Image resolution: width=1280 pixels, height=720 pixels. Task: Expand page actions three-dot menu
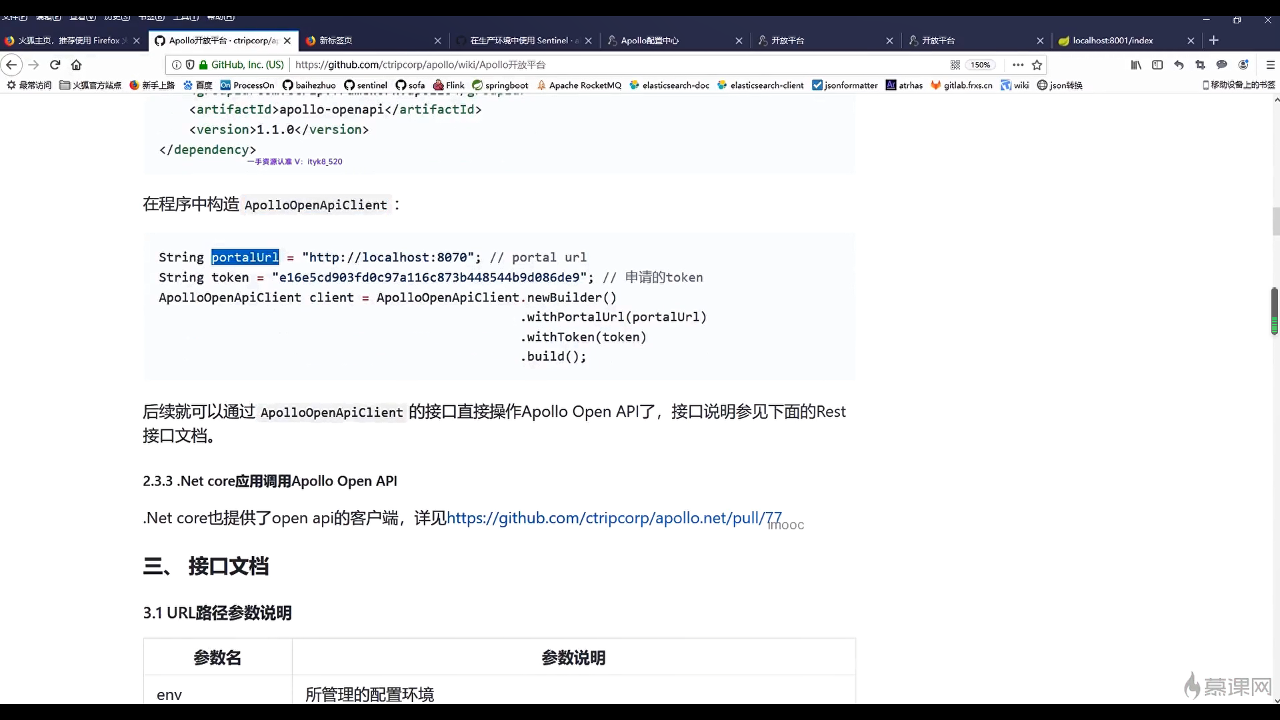point(1017,65)
